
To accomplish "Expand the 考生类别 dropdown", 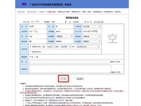I will click(92, 36).
